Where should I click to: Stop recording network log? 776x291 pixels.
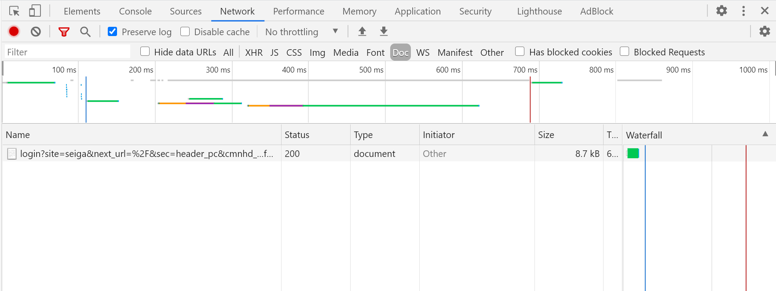pyautogui.click(x=14, y=32)
